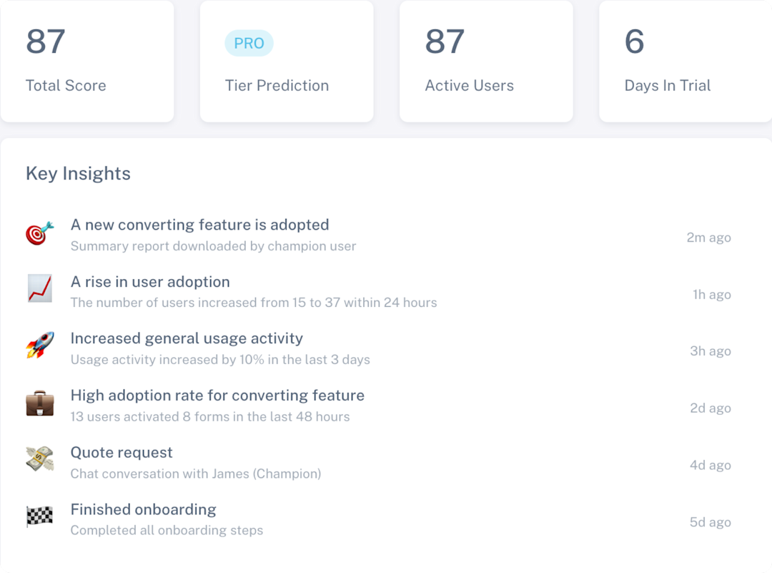
Task: Select the PRO tier badge
Action: coord(249,44)
